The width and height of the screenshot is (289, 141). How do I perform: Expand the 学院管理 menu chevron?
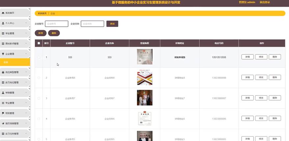[26, 93]
